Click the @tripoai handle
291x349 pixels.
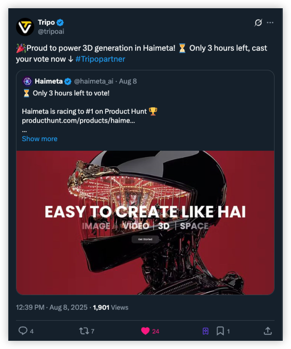[x=51, y=32]
